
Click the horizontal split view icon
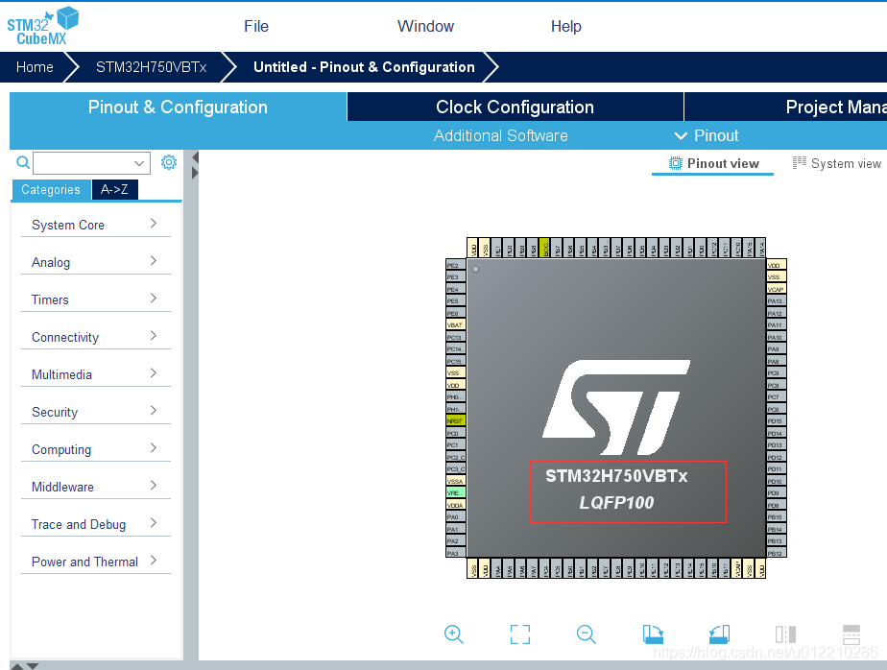point(851,634)
